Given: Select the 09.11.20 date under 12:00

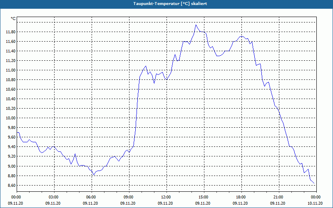Looking at the screenshot, I should point(165,203).
